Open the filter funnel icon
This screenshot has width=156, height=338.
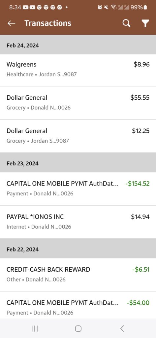tap(145, 23)
